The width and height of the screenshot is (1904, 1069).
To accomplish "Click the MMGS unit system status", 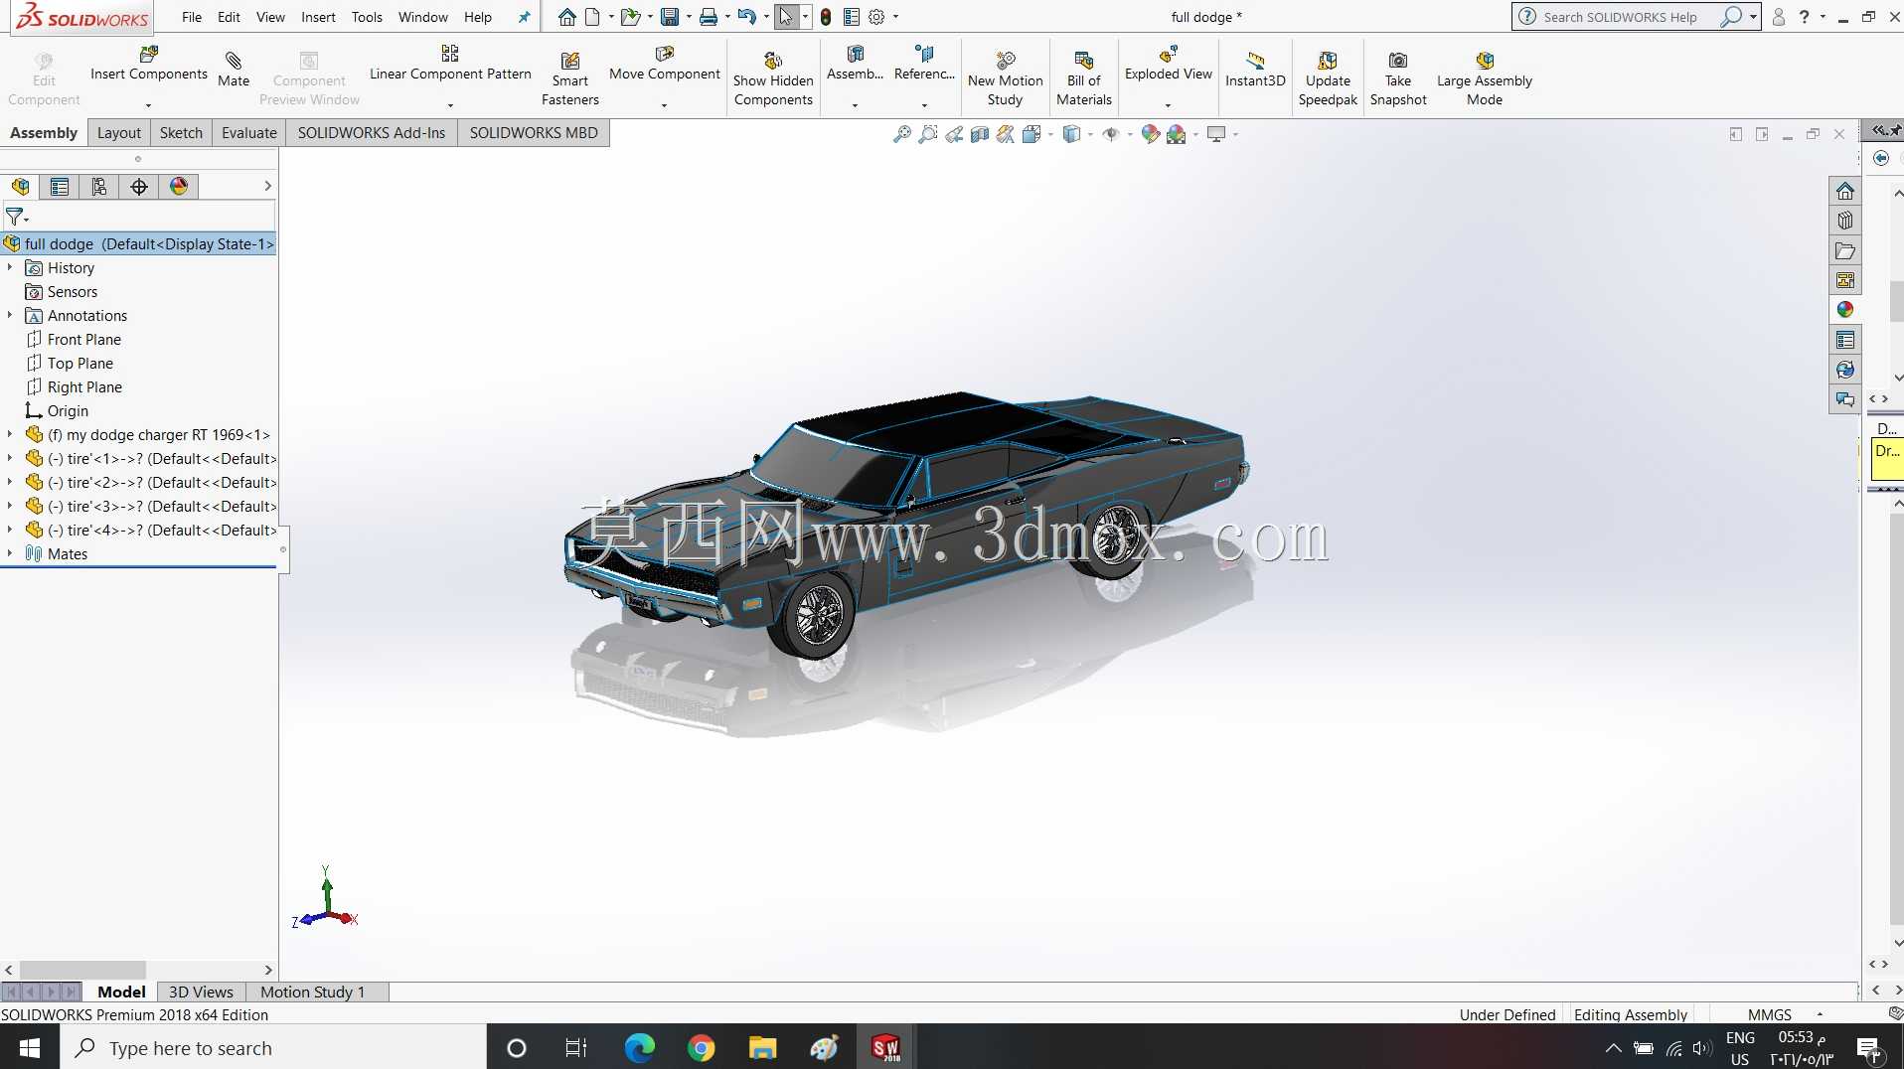I will (x=1769, y=1014).
